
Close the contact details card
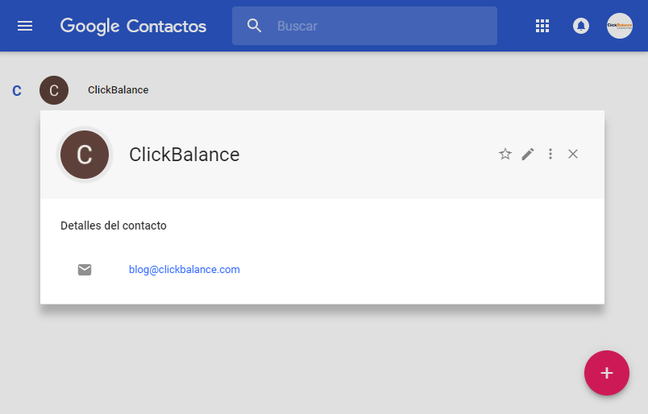pos(573,154)
